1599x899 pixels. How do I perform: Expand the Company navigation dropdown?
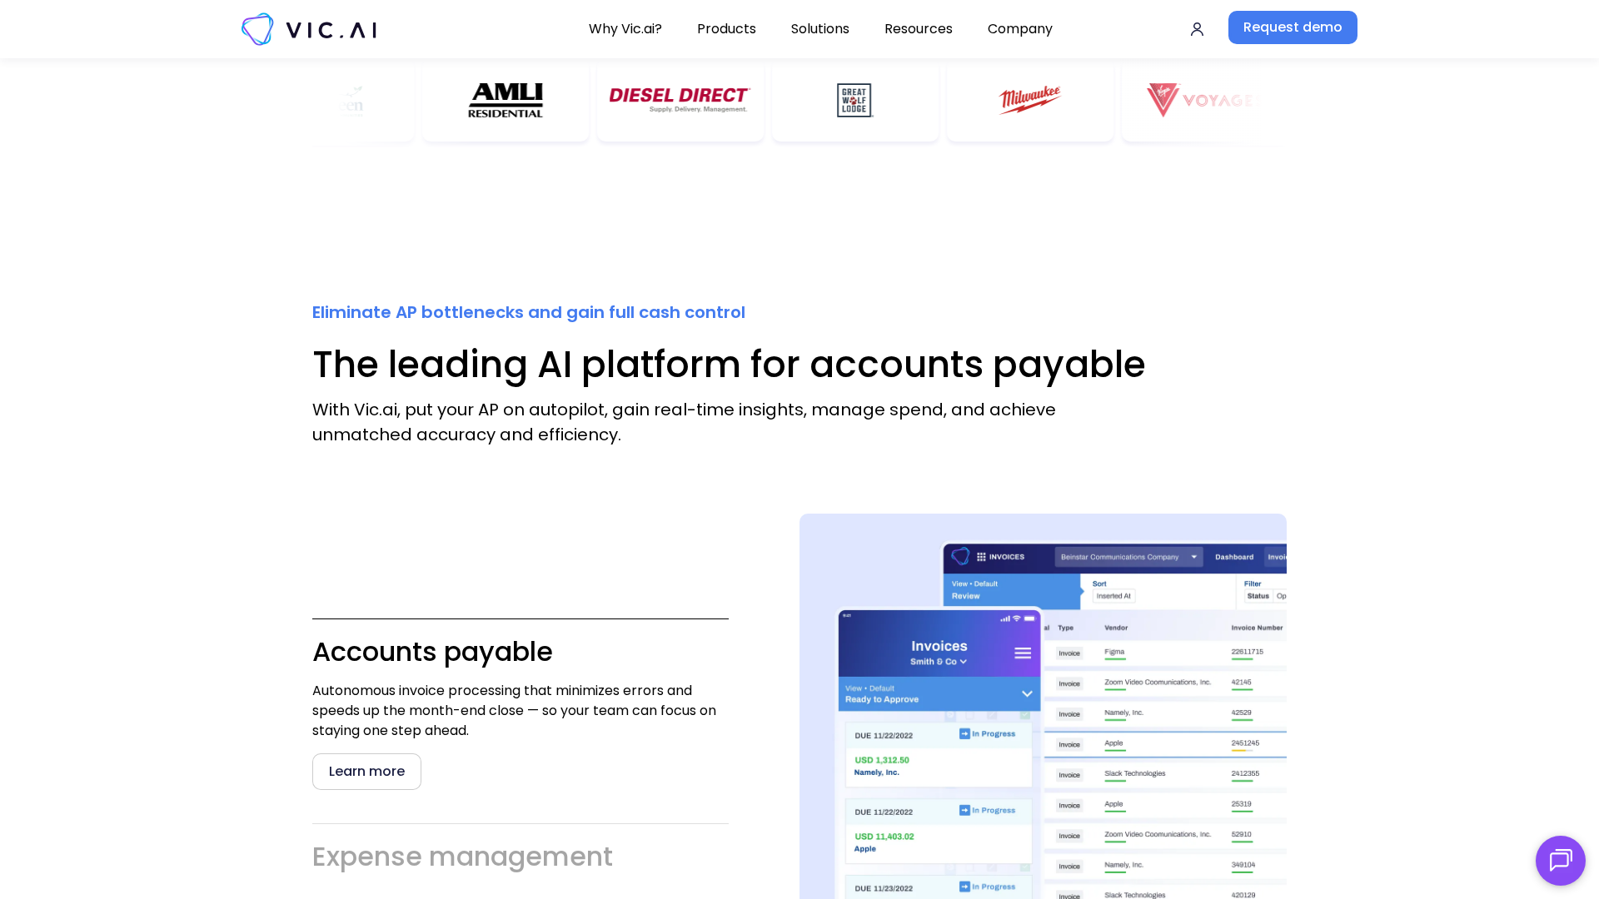tap(1019, 29)
